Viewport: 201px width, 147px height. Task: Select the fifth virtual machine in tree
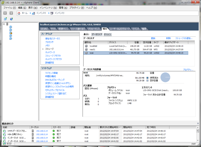11,38
